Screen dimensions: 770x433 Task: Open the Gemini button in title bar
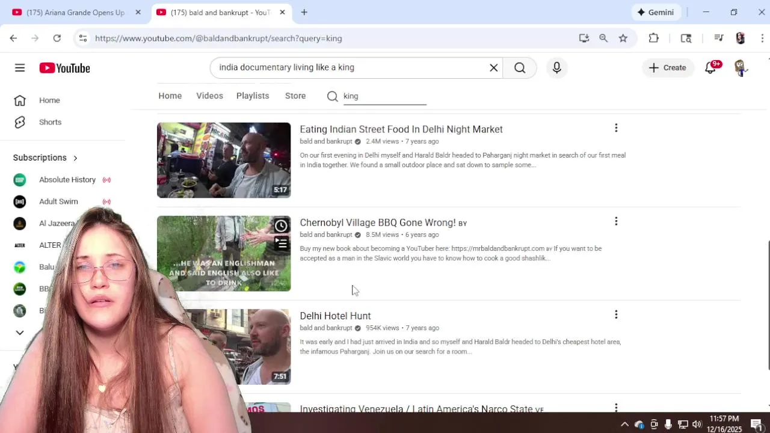click(x=656, y=12)
